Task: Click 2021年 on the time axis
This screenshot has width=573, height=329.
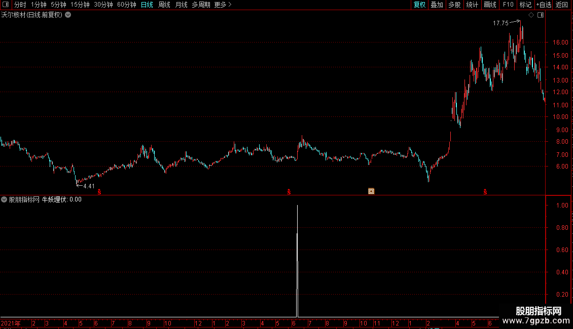Action: [11, 323]
